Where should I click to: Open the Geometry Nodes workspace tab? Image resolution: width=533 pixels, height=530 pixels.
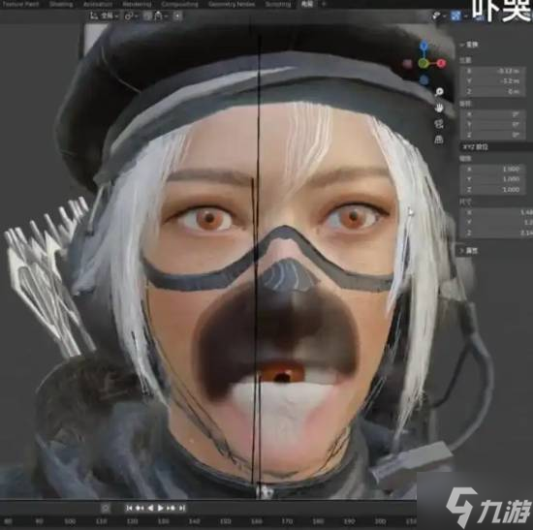232,5
